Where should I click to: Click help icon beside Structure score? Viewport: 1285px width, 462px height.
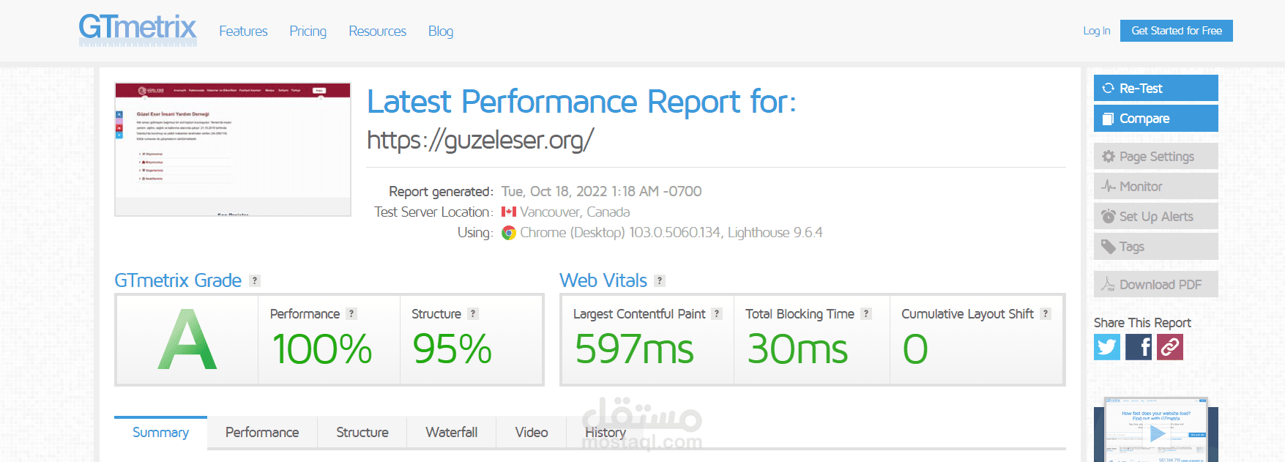(x=473, y=313)
